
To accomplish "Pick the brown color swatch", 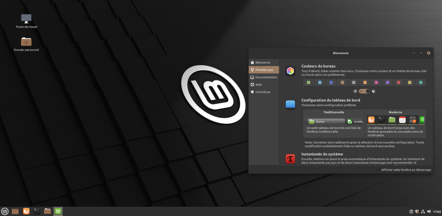I will point(342,83).
